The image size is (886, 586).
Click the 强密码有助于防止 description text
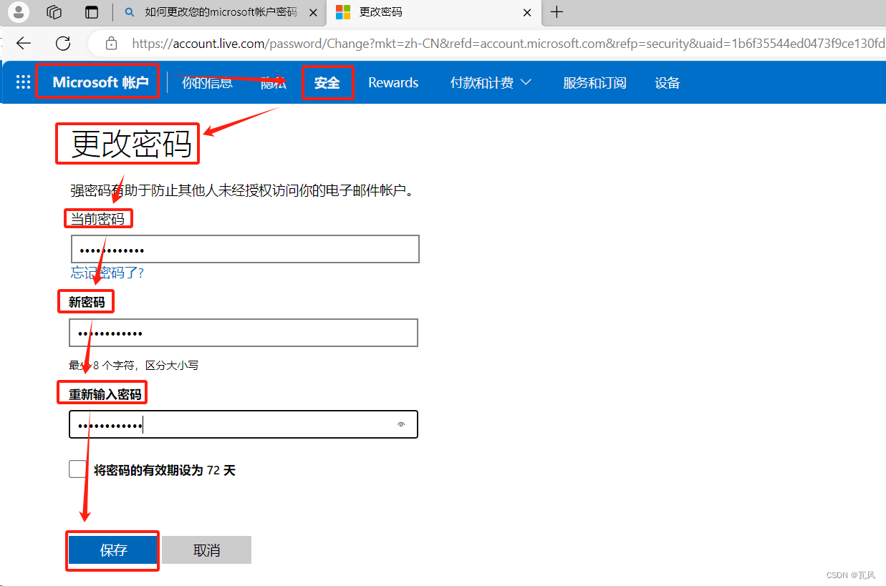(242, 191)
